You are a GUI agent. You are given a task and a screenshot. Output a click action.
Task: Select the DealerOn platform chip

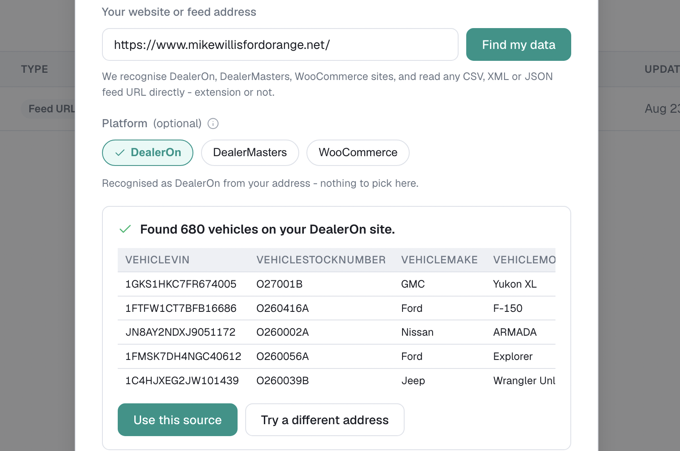pyautogui.click(x=147, y=153)
